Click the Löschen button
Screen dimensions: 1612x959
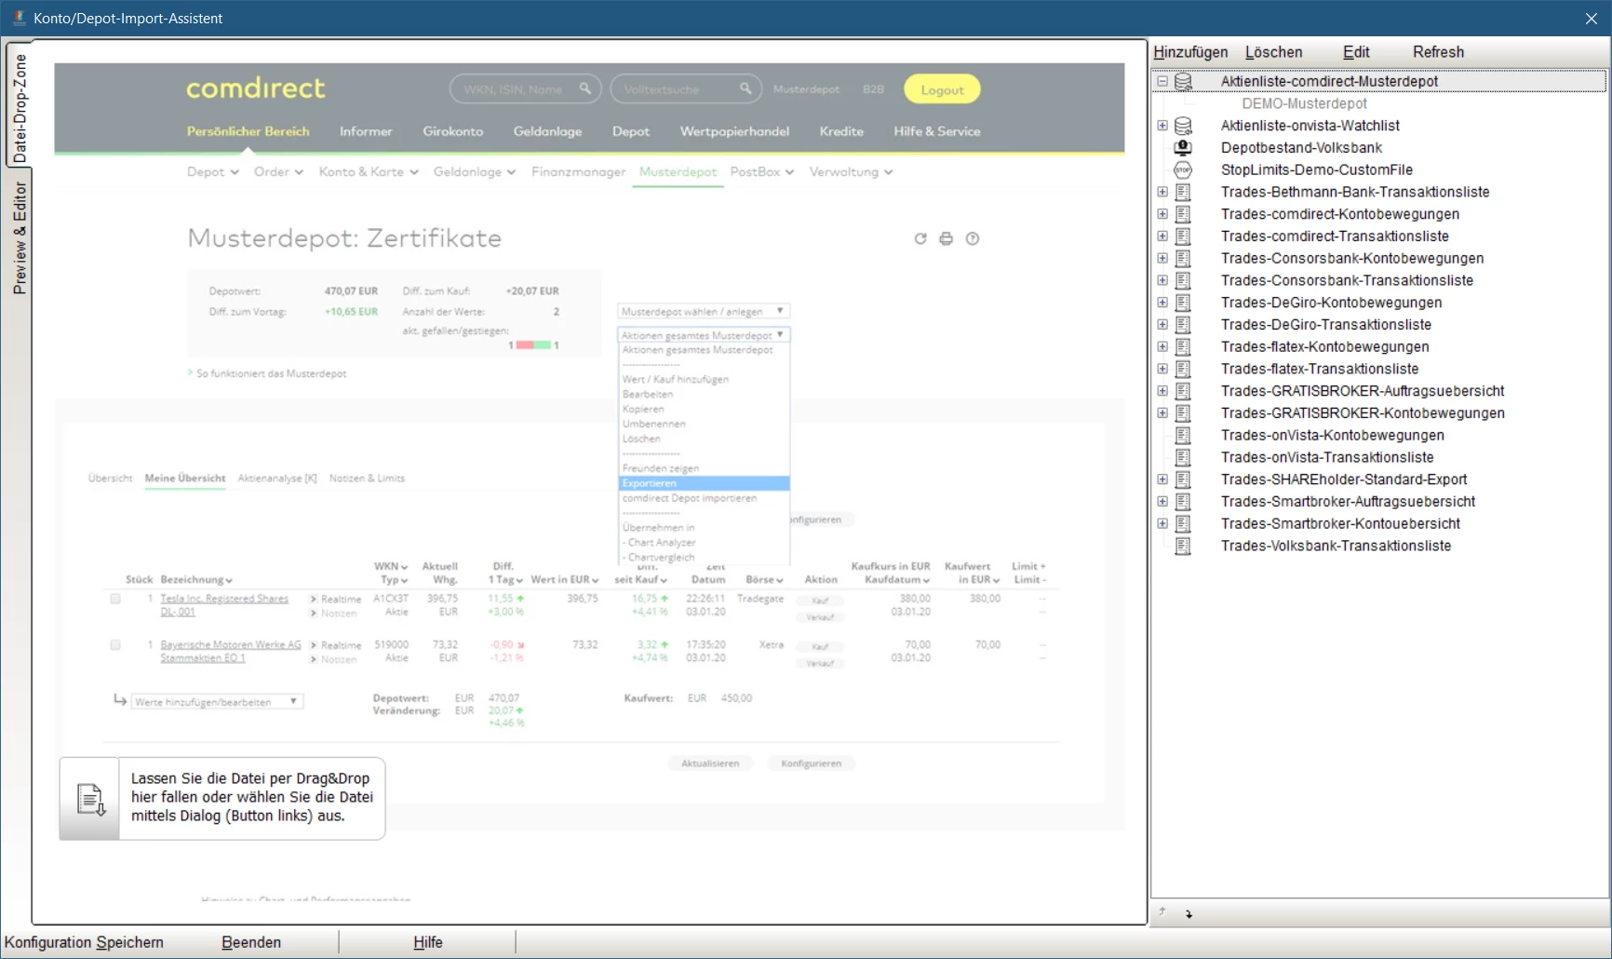coord(1273,52)
